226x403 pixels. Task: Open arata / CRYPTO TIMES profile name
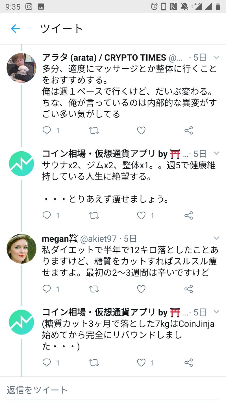click(104, 58)
